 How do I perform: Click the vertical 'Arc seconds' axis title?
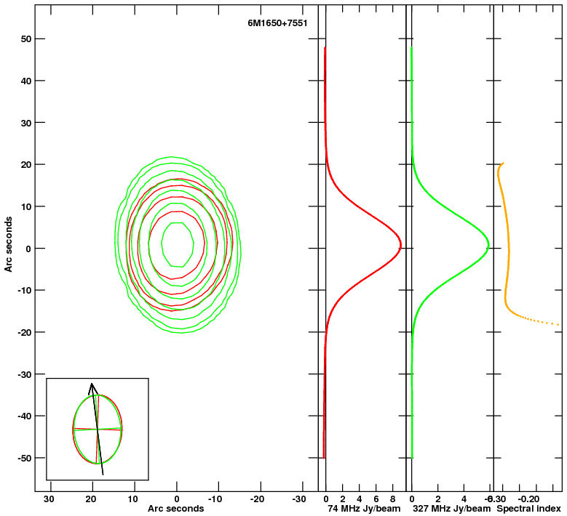click(x=8, y=244)
